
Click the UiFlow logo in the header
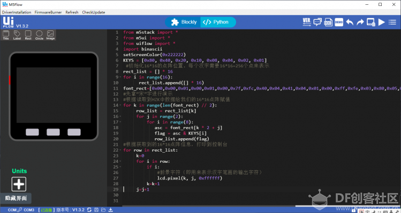pos(8,22)
